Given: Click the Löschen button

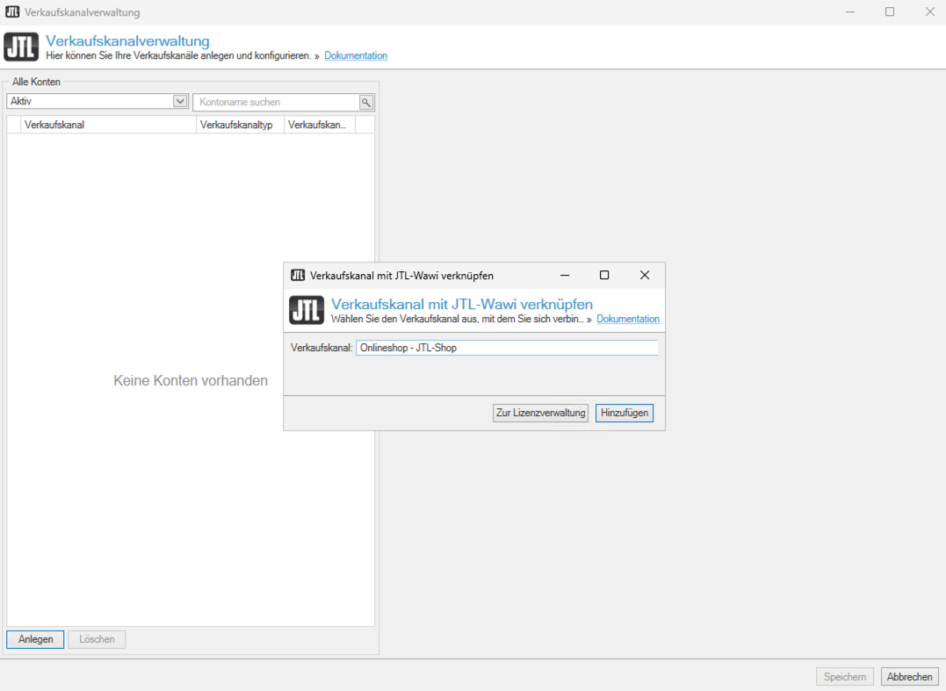Looking at the screenshot, I should pyautogui.click(x=97, y=639).
